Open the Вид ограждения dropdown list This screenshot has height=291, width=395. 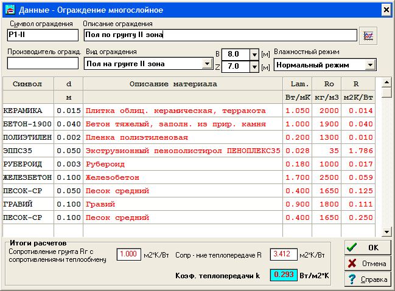point(207,64)
